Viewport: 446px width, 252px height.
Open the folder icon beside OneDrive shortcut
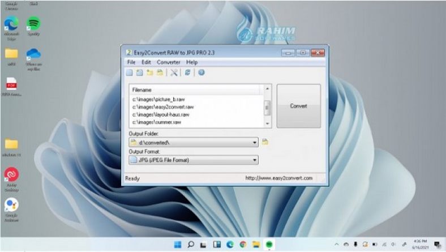pos(11,57)
